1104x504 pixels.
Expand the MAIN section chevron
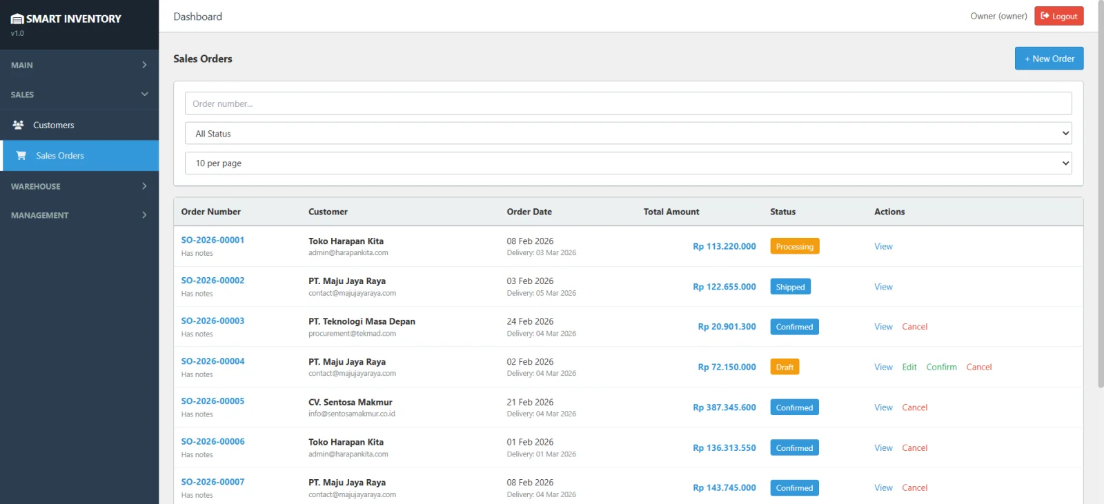[x=144, y=65]
